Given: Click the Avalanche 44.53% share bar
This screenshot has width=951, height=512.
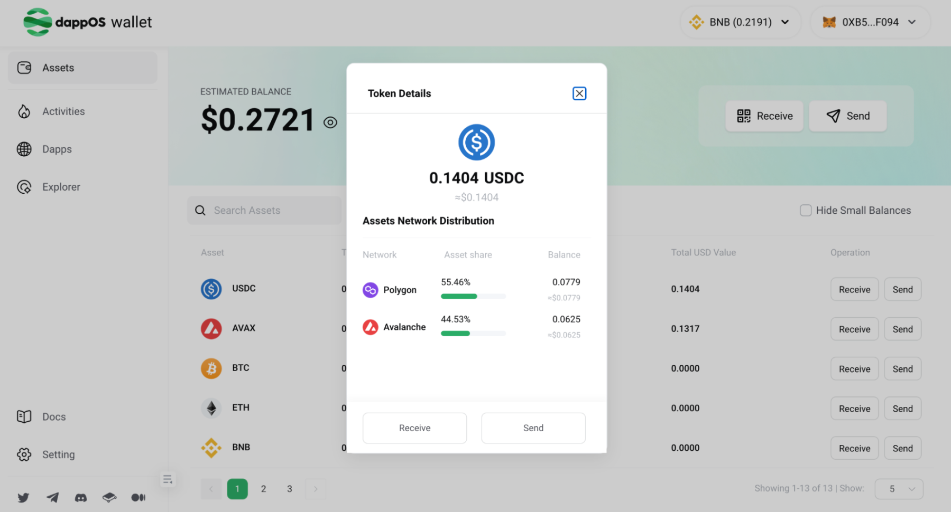Looking at the screenshot, I should 473,334.
